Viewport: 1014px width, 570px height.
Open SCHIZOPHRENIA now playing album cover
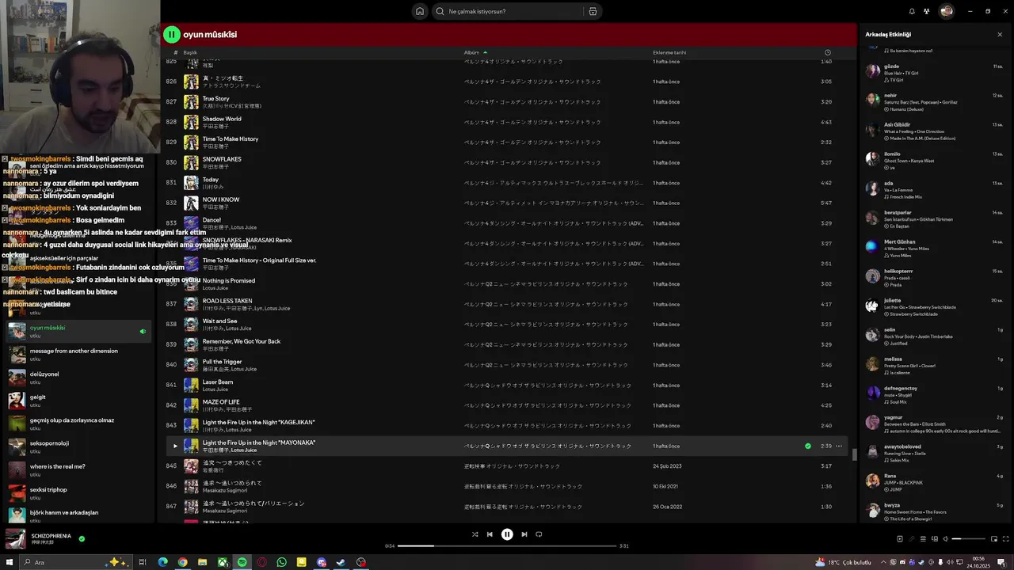pos(15,539)
